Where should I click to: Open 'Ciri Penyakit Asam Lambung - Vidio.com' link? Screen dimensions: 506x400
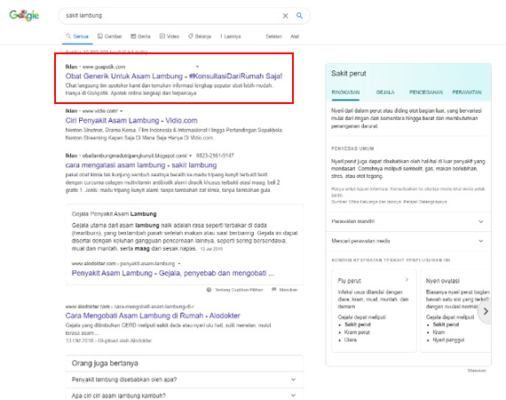[x=131, y=121]
